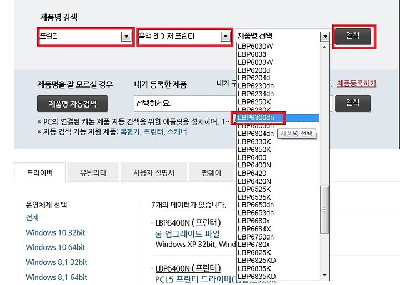Filter by Windows 10 32bit
Screen dimensions: 400x285
coord(56,232)
